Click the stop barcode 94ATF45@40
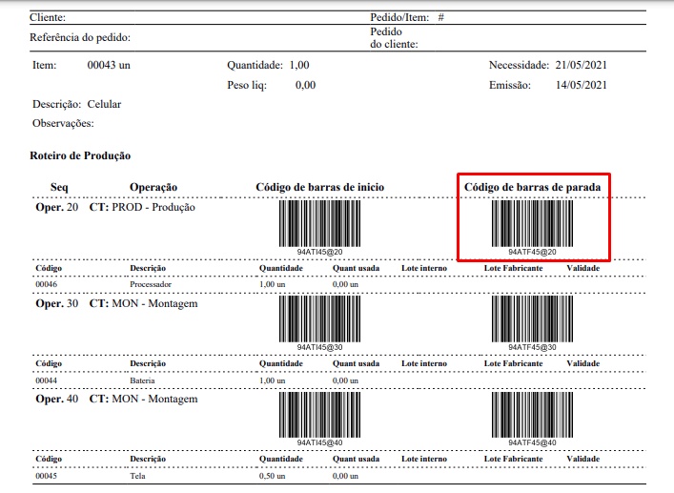Viewport: 674px width, 493px height. click(x=532, y=415)
